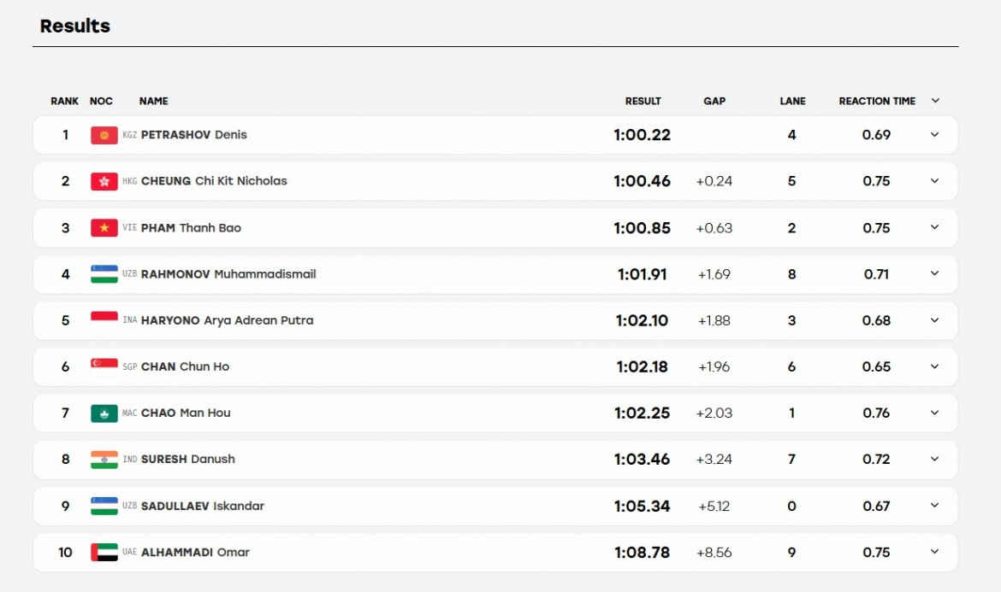Click the RESULT column header
The width and height of the screenshot is (1001, 592).
643,102
